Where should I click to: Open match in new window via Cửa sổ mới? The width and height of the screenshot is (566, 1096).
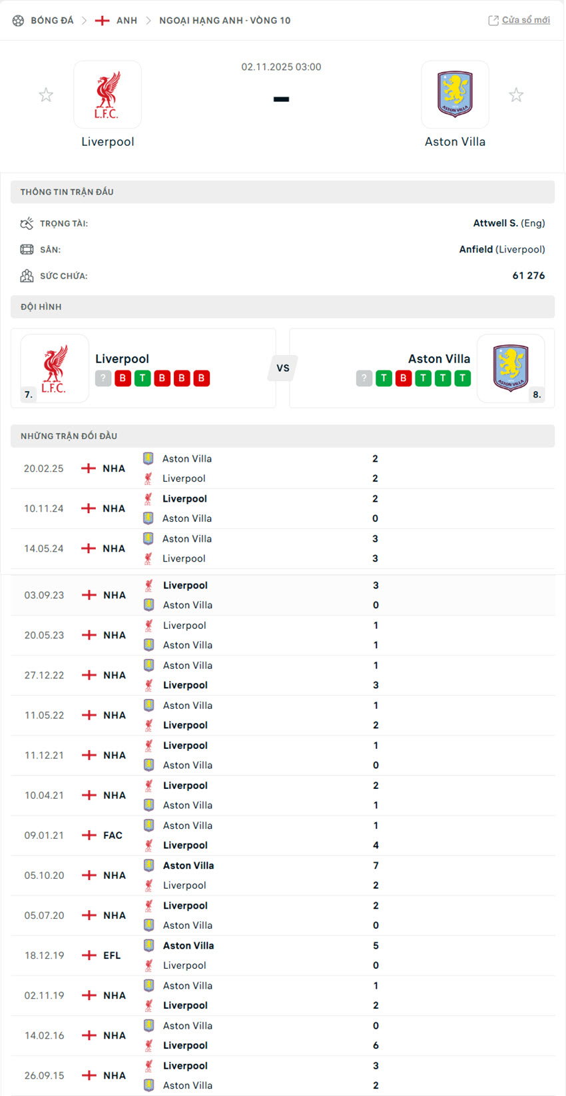pyautogui.click(x=526, y=20)
